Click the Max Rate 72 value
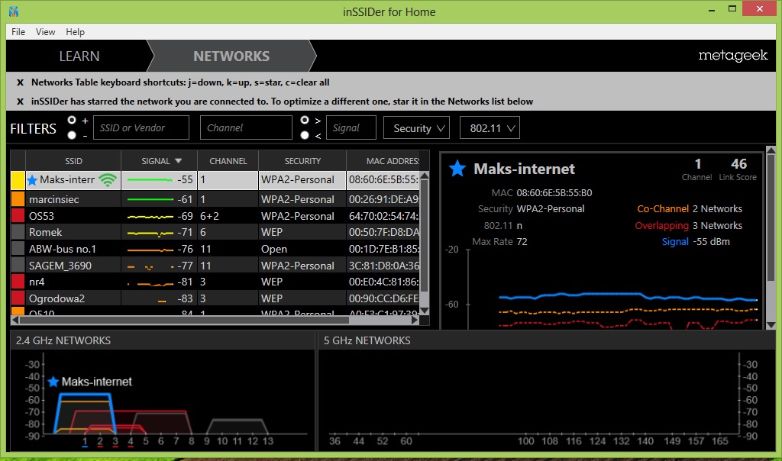This screenshot has height=461, width=782. click(522, 242)
